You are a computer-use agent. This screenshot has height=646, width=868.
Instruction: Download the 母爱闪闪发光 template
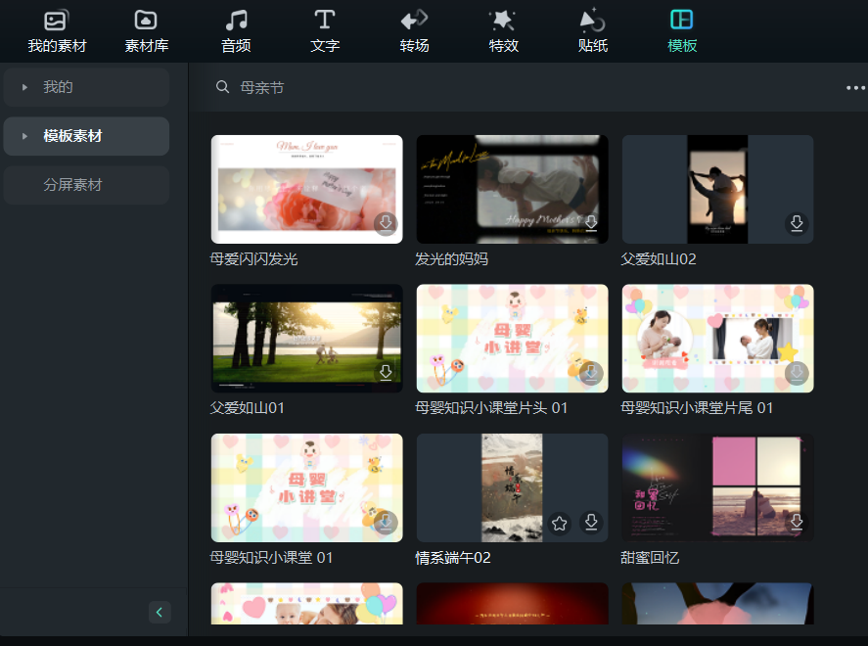click(x=386, y=224)
